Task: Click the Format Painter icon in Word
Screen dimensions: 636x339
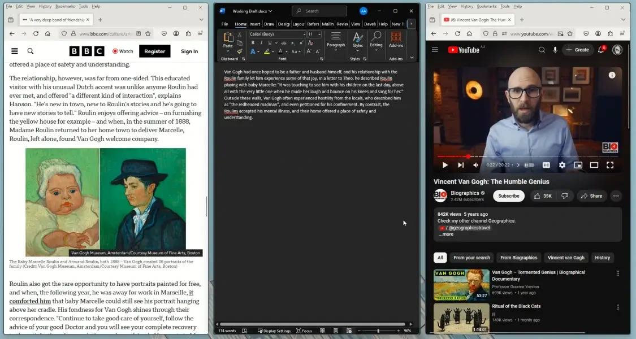Action: [240, 51]
